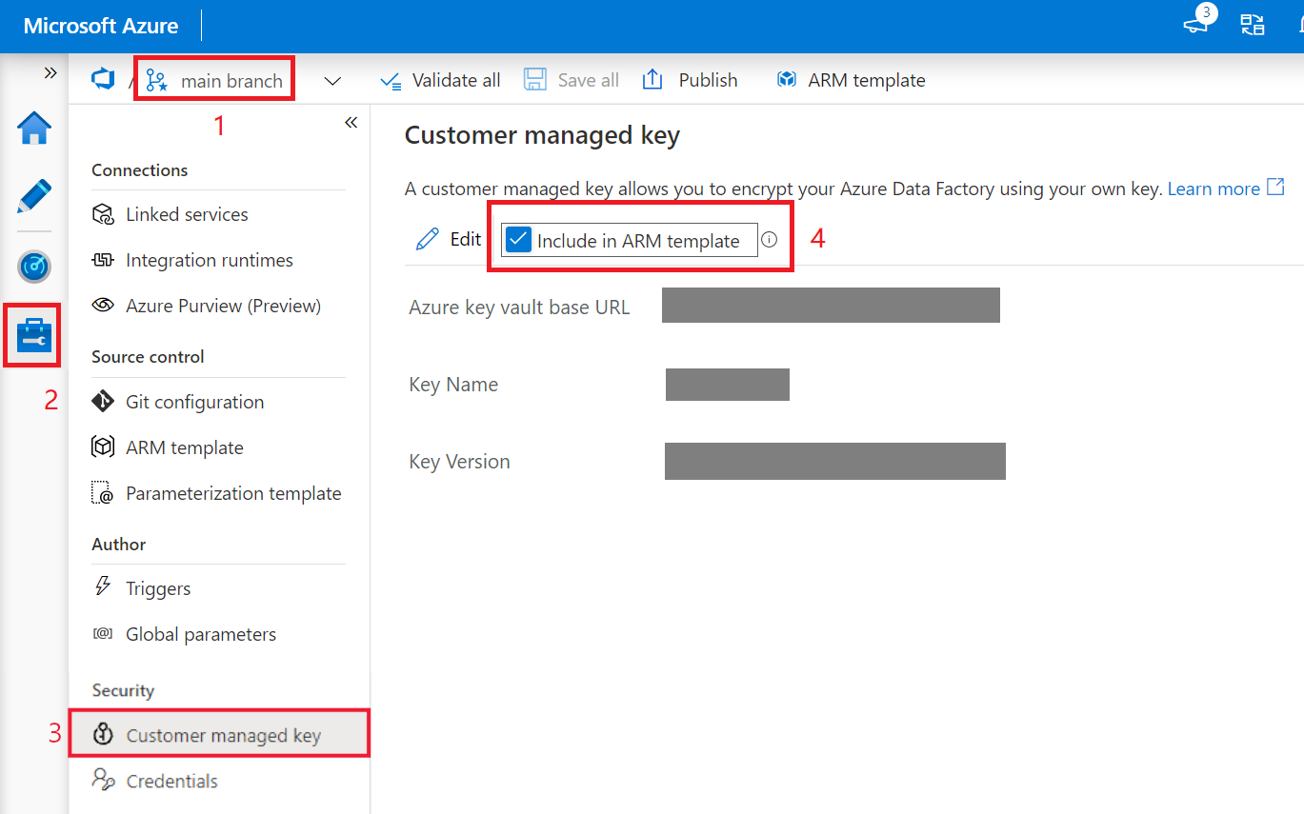Open the Author pencil icon
This screenshot has width=1304, height=814.
[x=34, y=196]
